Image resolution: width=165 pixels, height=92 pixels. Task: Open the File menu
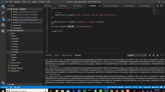click(x=6, y=2)
